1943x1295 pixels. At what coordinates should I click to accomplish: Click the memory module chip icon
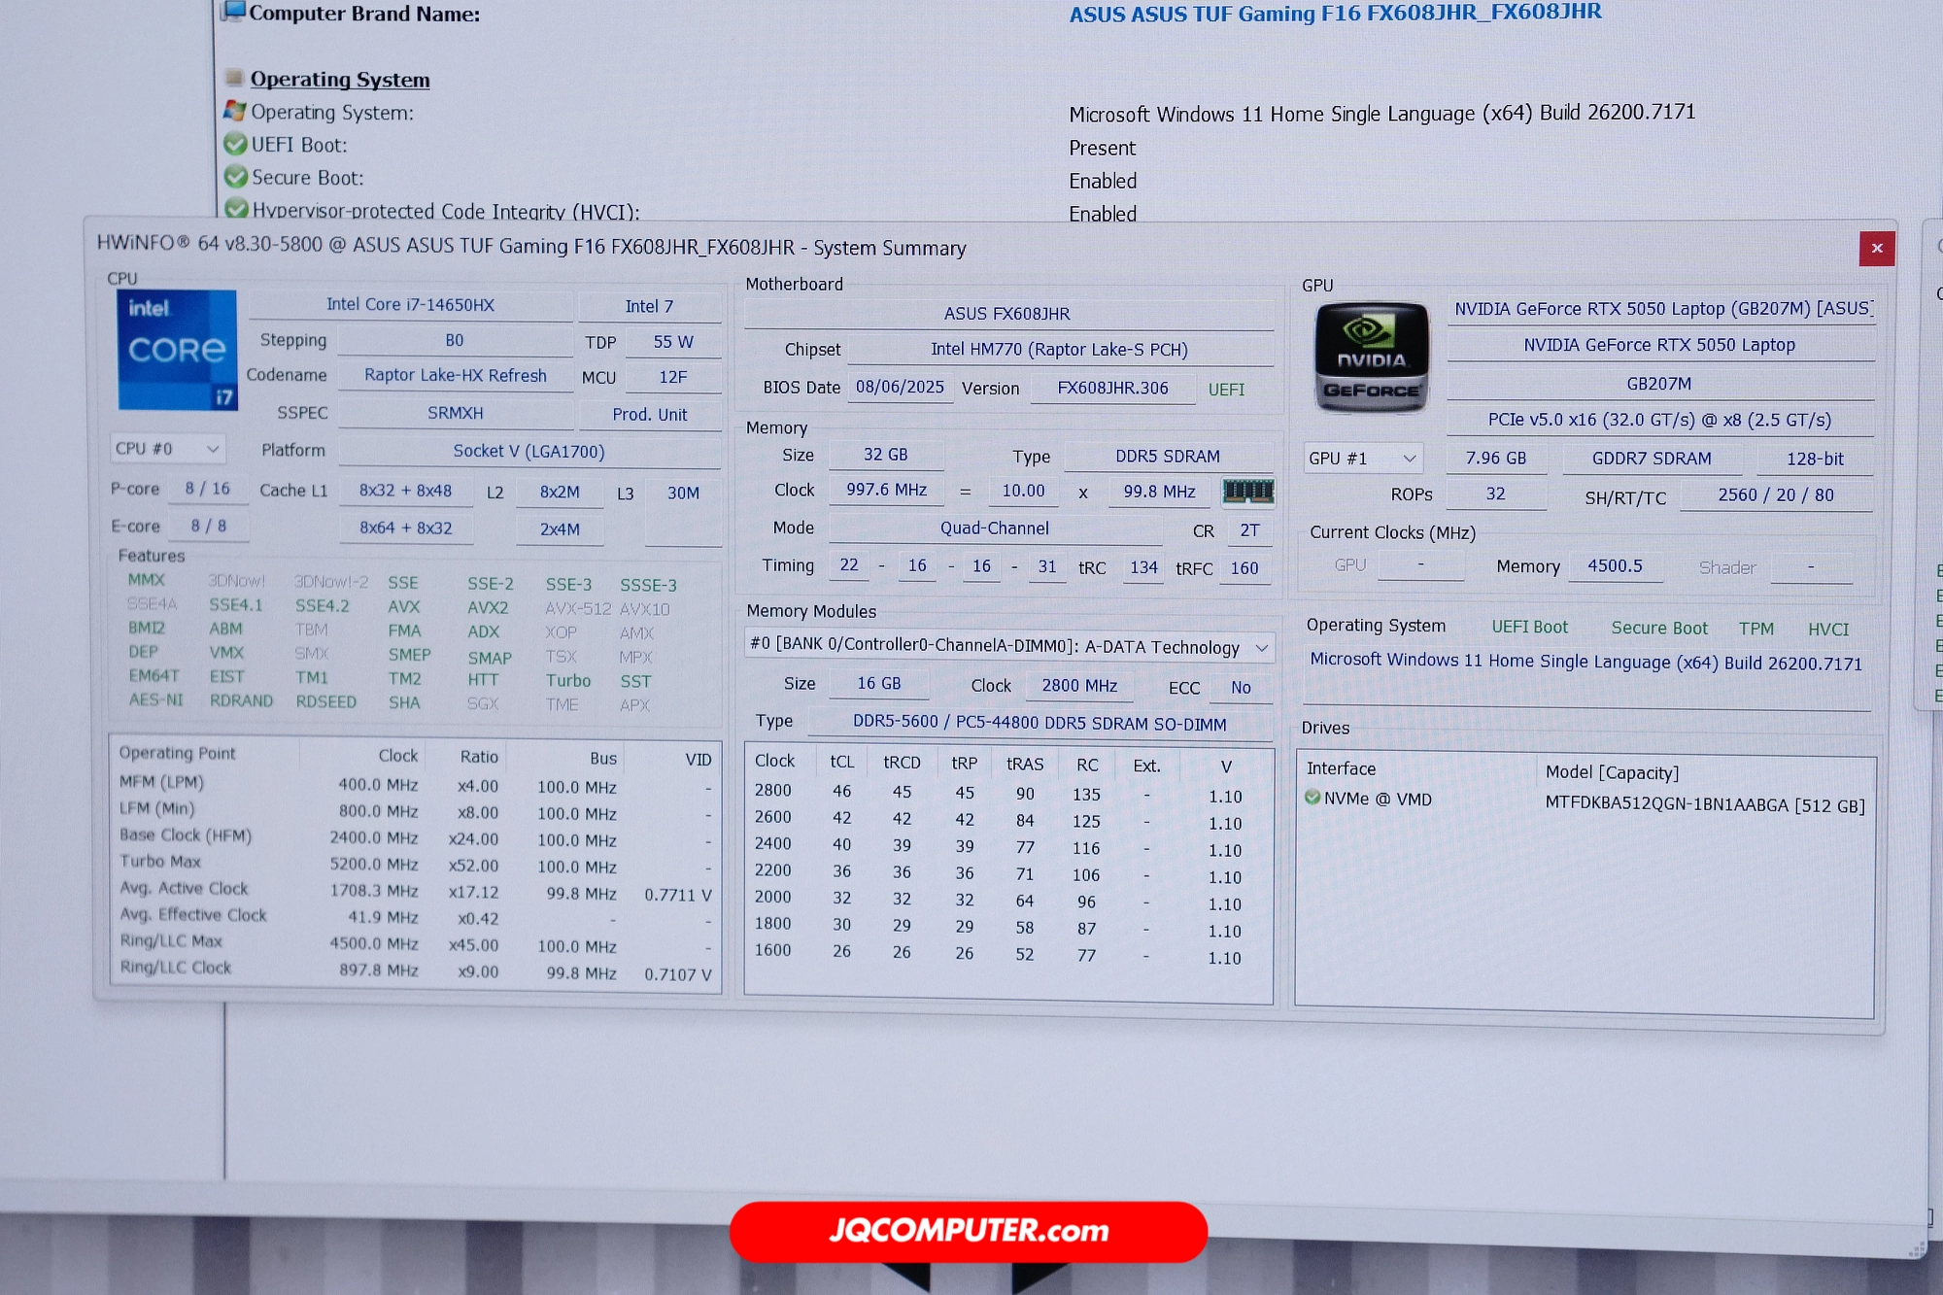(1247, 492)
